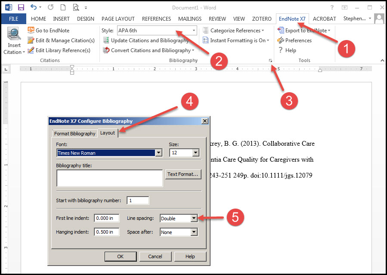Click the Redo (repeat) icon
The height and width of the screenshot is (275, 387).
51,7
